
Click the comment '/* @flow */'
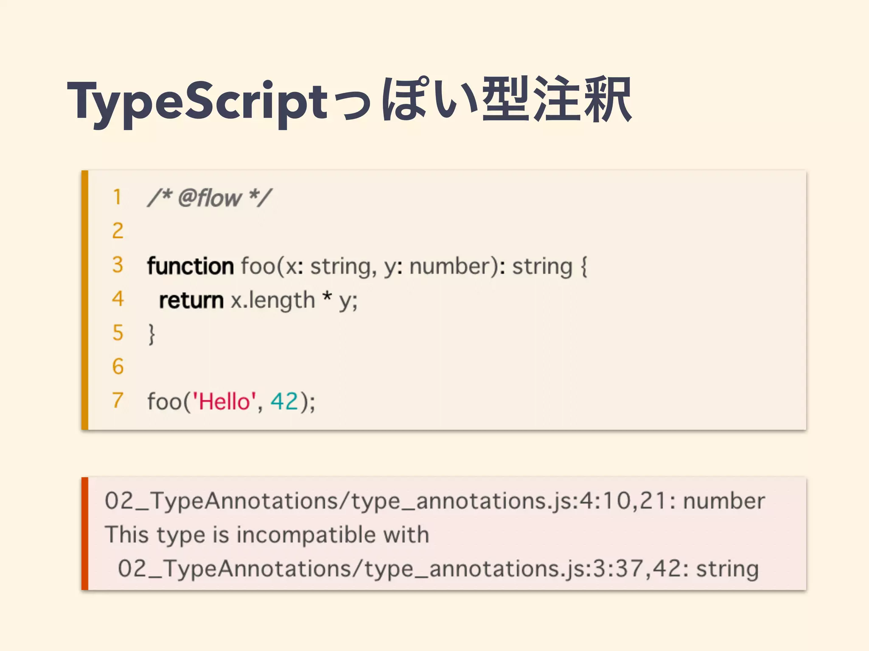pyautogui.click(x=210, y=198)
